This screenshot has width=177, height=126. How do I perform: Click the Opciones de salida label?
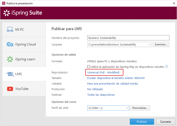point(64,55)
